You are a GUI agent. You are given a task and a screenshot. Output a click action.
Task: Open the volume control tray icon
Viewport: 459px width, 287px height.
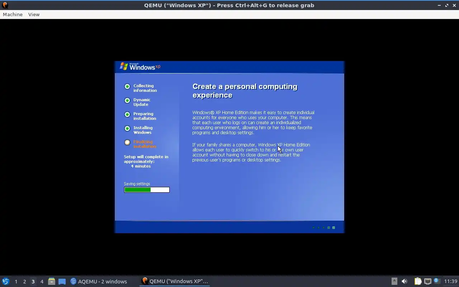(404, 281)
